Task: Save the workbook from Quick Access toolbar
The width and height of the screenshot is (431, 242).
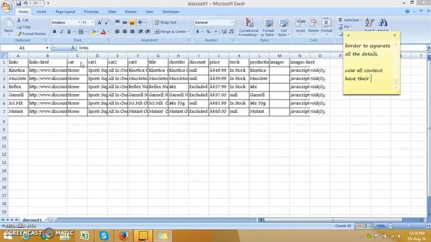Action: click(18, 3)
